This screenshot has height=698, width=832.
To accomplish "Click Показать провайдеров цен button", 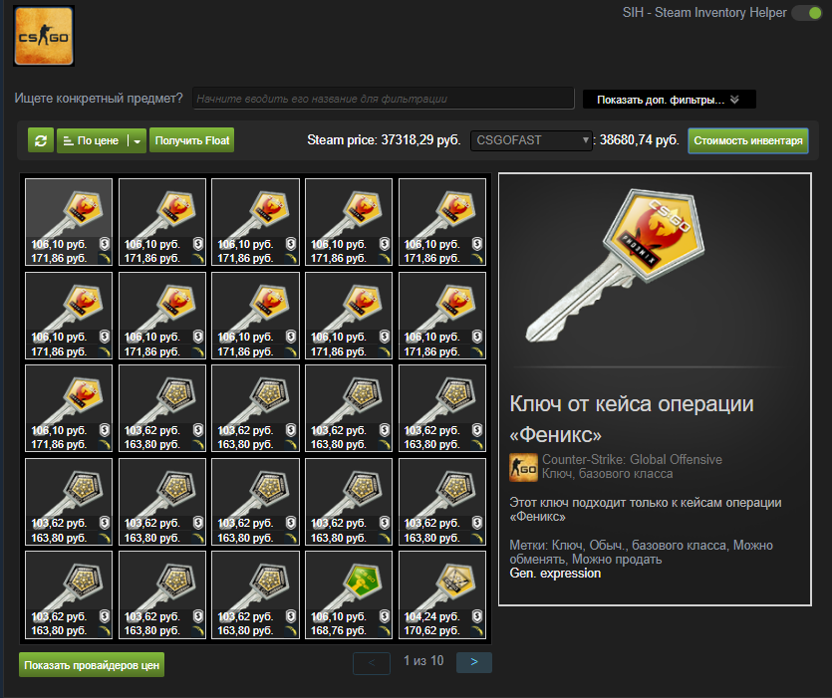I will pyautogui.click(x=92, y=665).
